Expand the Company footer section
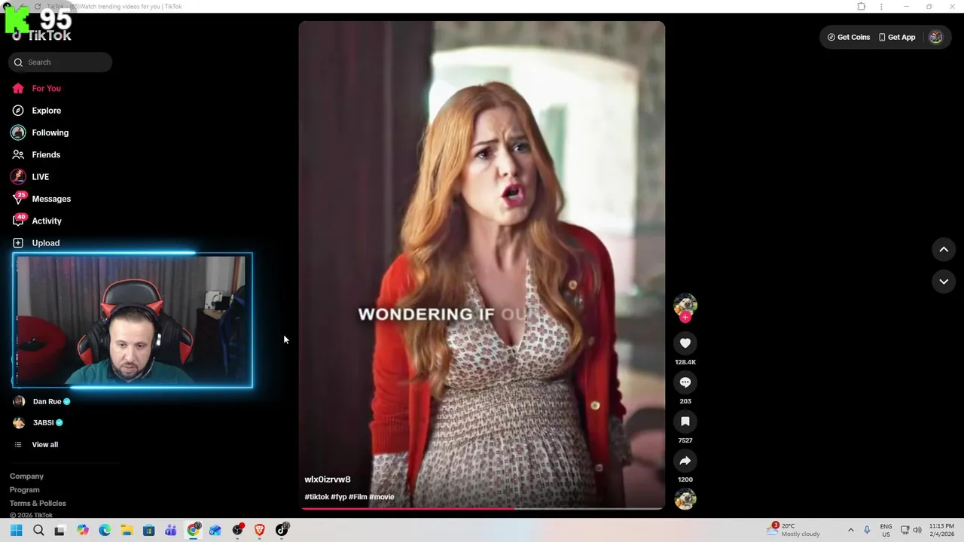964x542 pixels. (26, 477)
